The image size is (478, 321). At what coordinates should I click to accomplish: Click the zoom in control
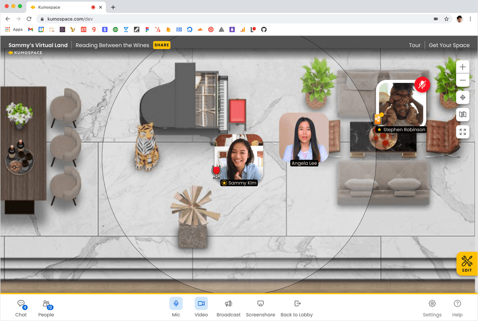[x=463, y=67]
